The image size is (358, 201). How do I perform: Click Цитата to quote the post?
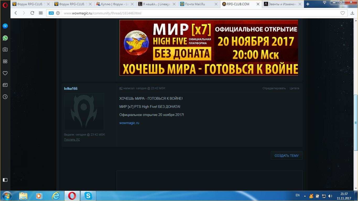click(x=294, y=88)
